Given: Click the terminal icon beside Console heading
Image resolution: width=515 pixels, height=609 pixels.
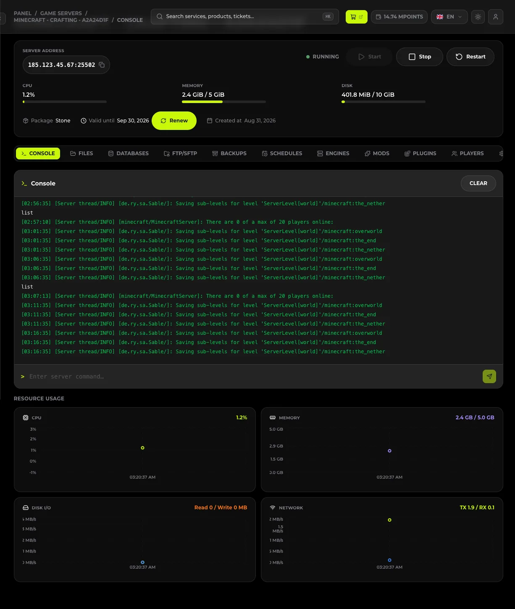Looking at the screenshot, I should tap(24, 183).
